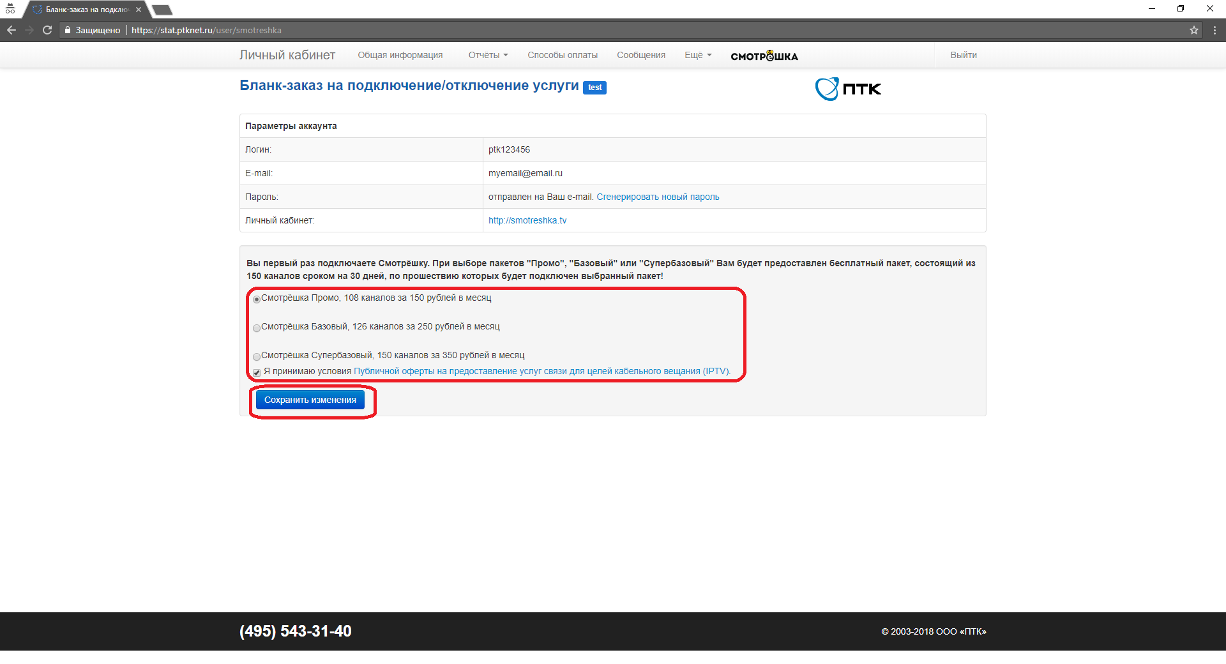
Task: Reload the page with refresh icon
Action: pos(47,30)
